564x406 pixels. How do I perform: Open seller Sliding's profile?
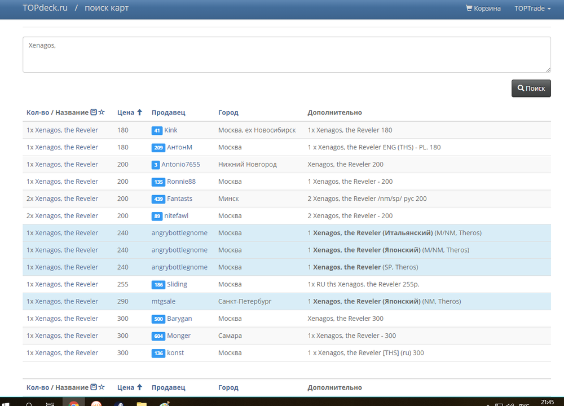point(177,285)
